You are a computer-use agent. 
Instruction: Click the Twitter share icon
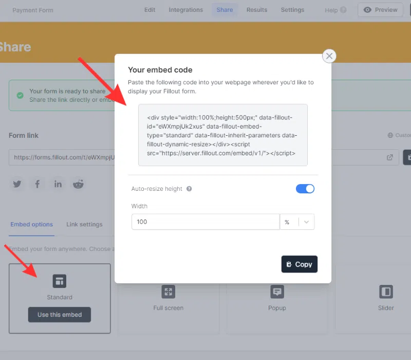[x=17, y=184]
